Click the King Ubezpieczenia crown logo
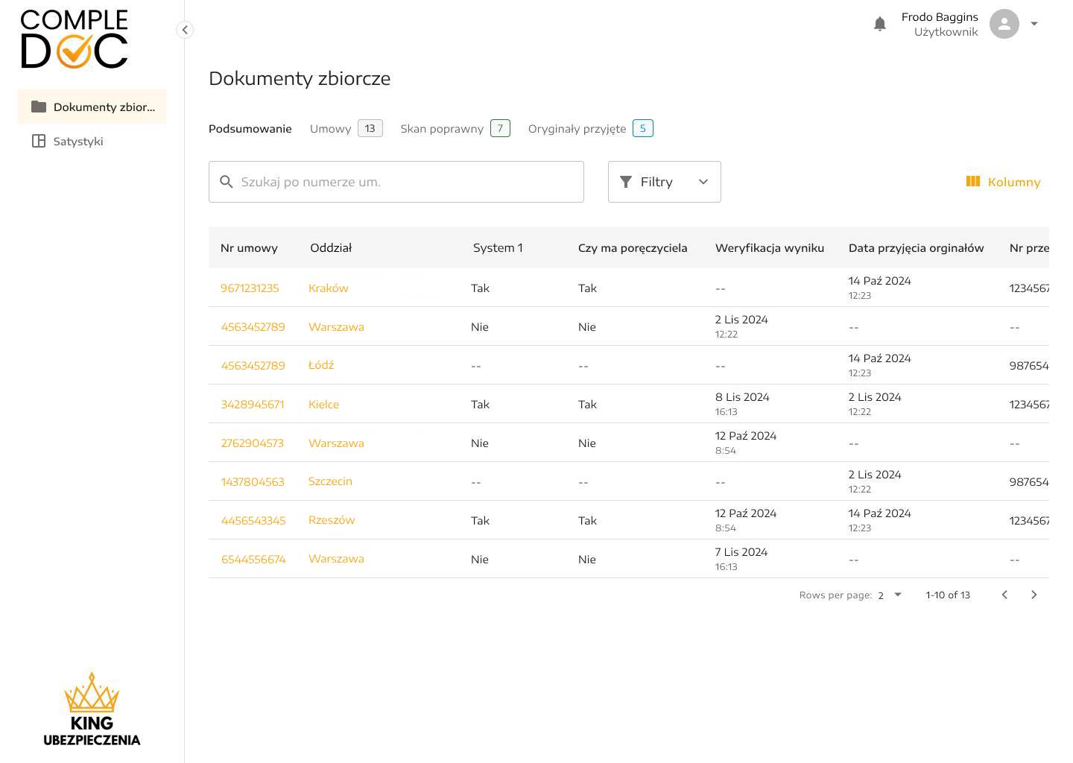The image size is (1073, 763). (92, 709)
